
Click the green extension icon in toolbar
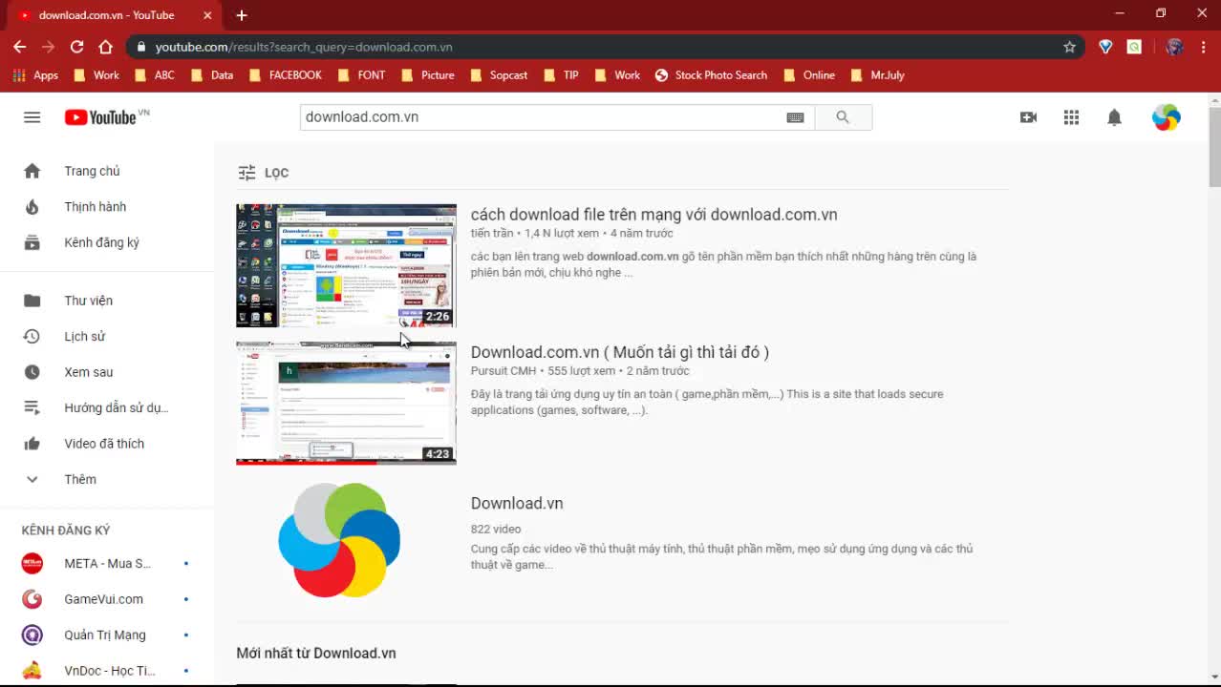point(1134,47)
